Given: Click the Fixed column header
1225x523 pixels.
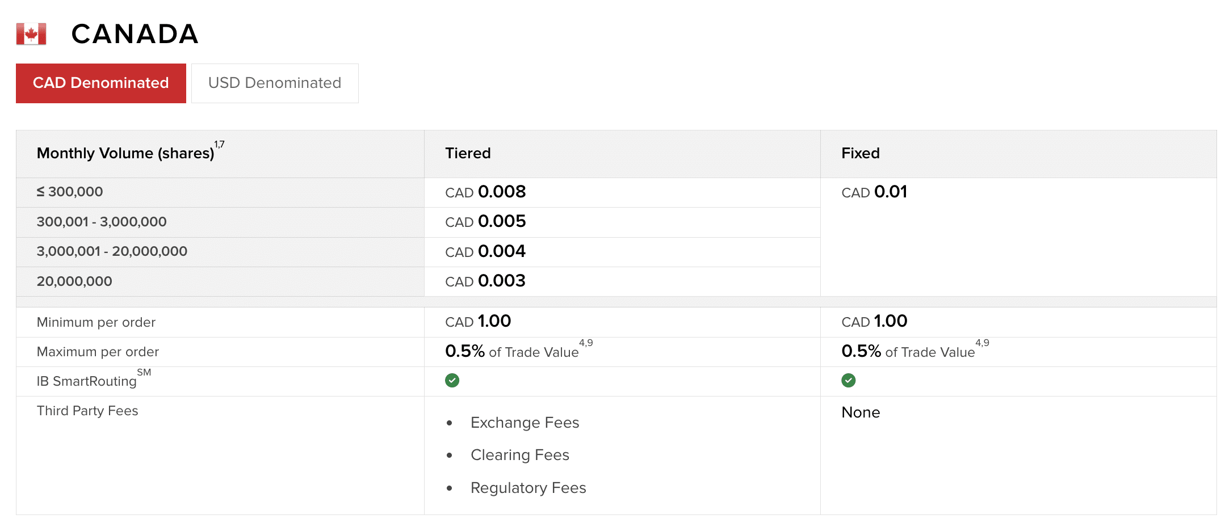Looking at the screenshot, I should pyautogui.click(x=861, y=153).
